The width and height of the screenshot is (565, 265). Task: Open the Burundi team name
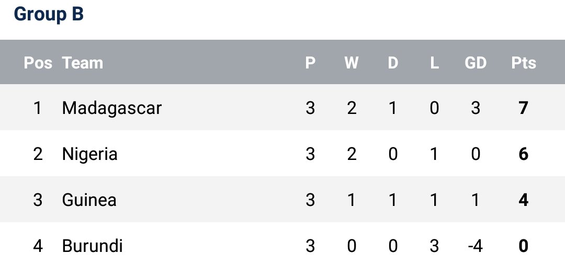[92, 246]
